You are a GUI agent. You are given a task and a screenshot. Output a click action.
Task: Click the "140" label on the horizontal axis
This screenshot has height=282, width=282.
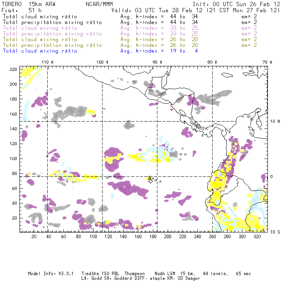[123, 237]
